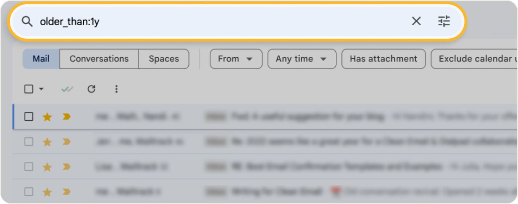This screenshot has width=518, height=204.
Task: Tick the checkbox on the last visible email
Action: click(x=29, y=192)
